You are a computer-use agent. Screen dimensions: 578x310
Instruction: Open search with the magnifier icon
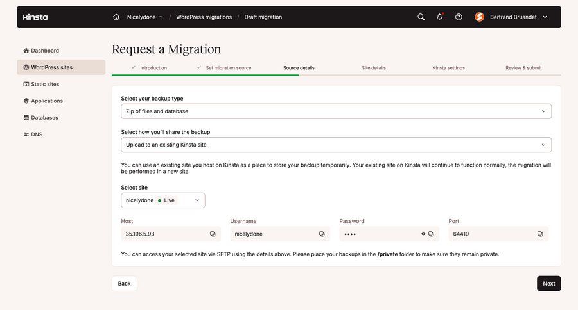pos(421,17)
